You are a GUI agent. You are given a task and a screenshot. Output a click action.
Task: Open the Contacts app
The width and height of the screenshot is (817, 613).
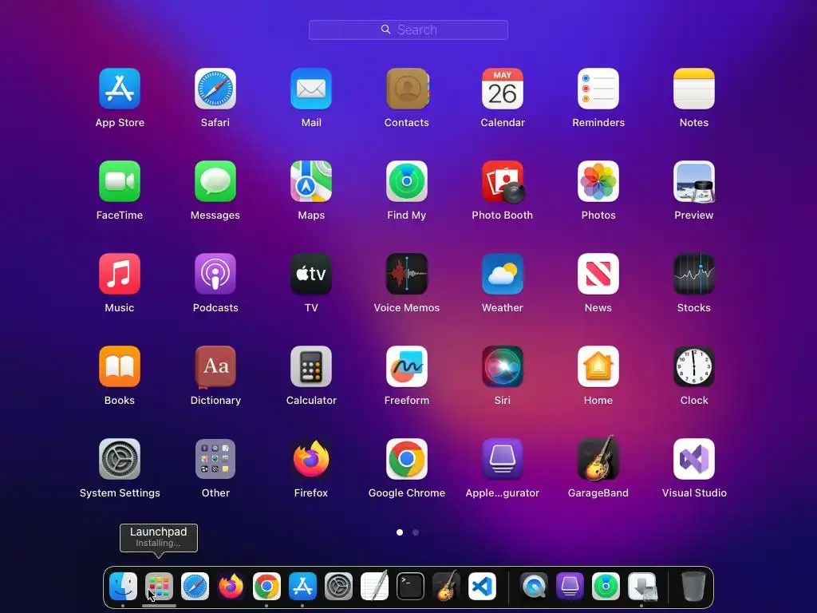click(x=407, y=89)
